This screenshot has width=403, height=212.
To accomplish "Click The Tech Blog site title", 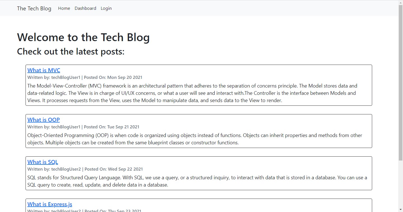I will tap(34, 8).
